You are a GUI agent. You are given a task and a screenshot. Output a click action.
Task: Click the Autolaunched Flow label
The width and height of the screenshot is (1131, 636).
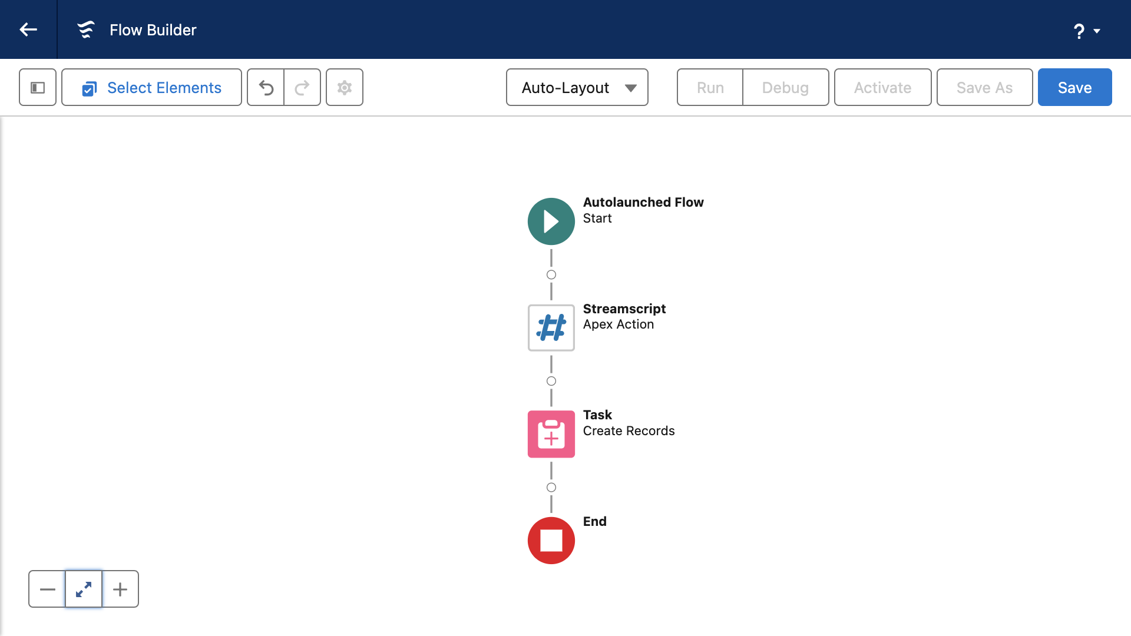click(x=643, y=202)
